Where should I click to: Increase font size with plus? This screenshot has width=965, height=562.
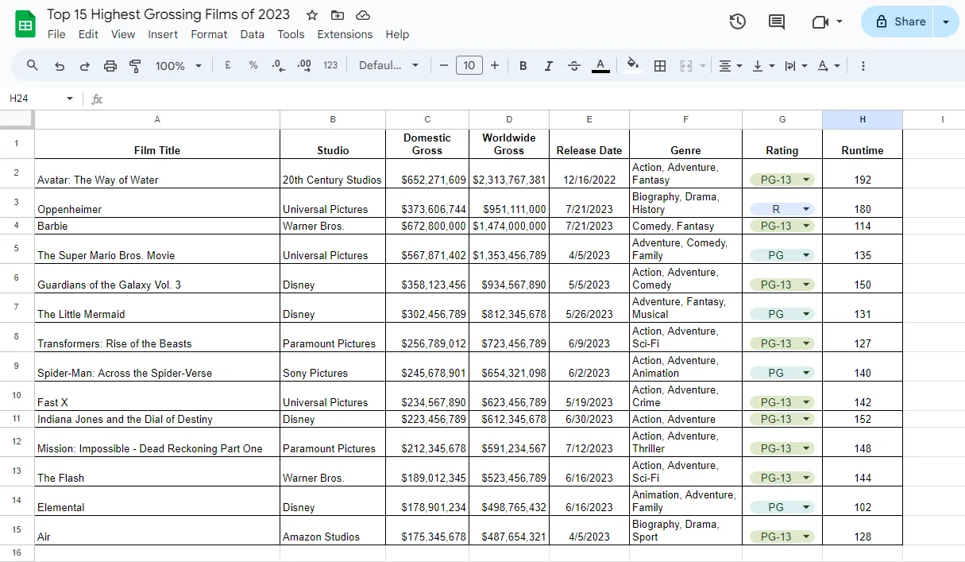[x=495, y=65]
